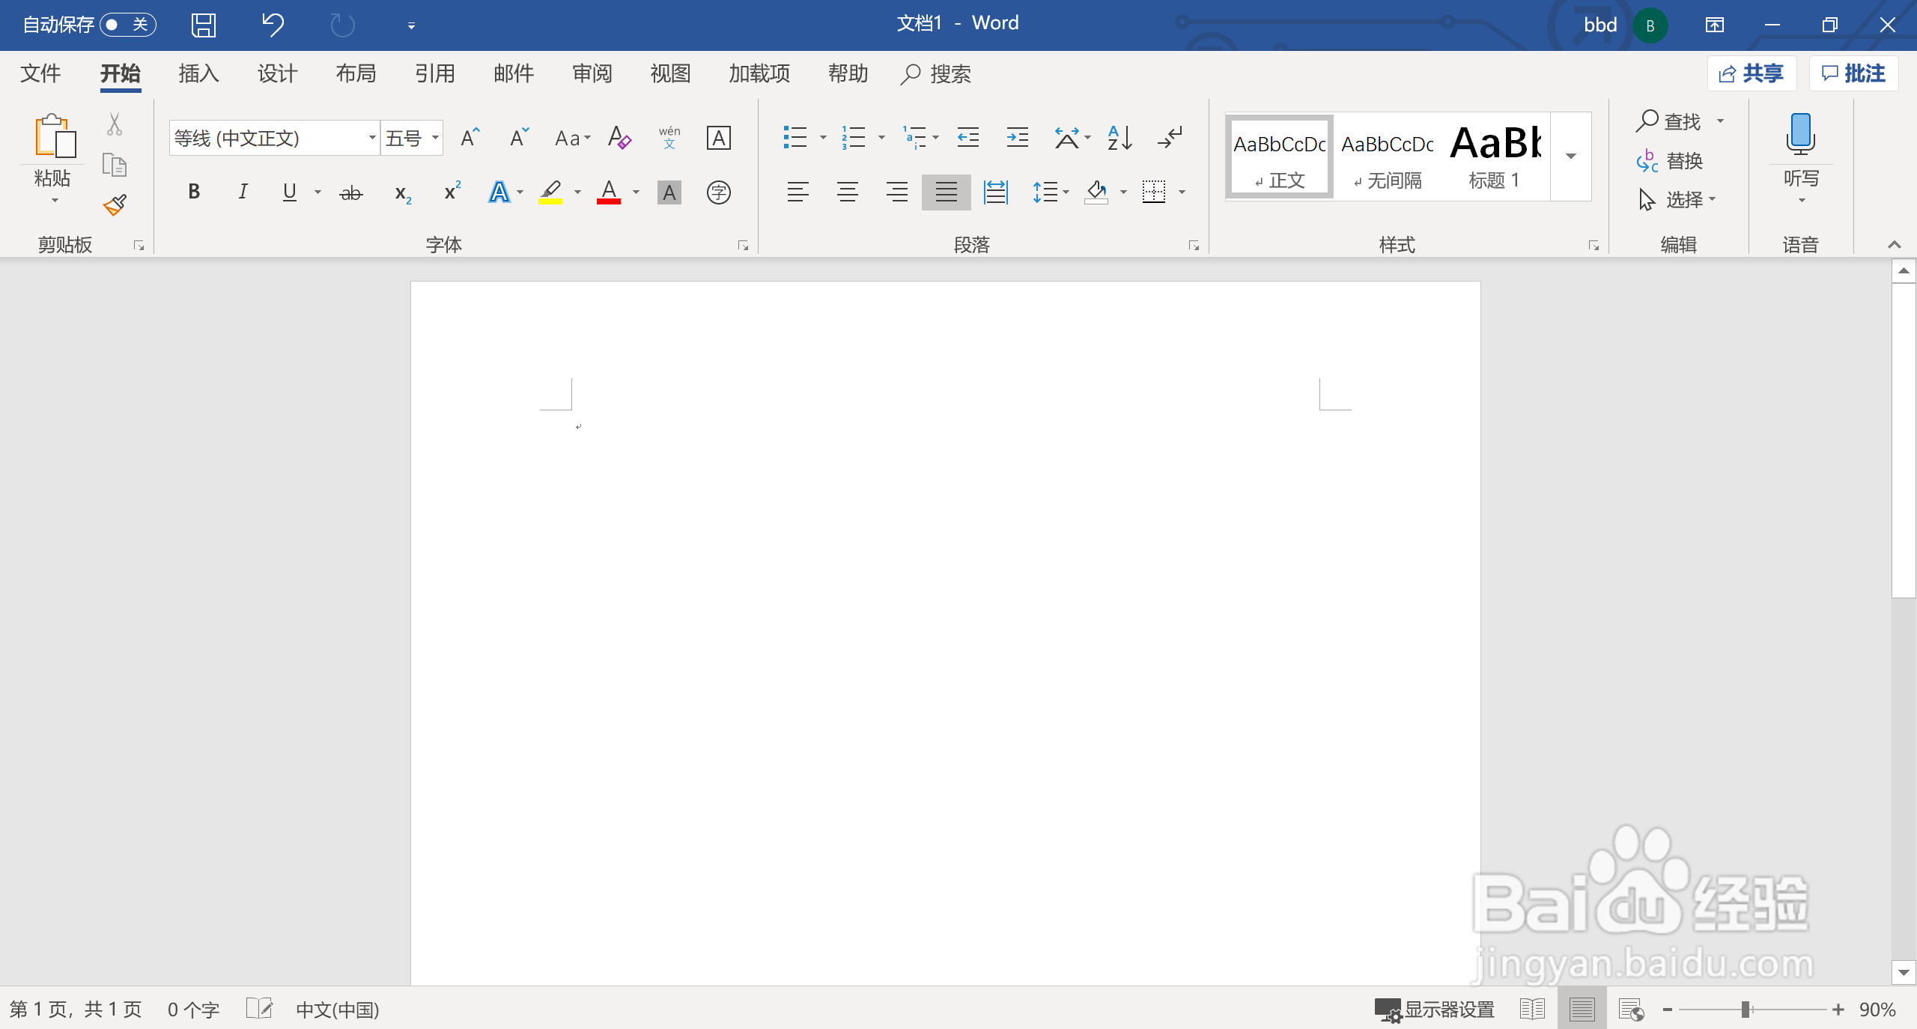1917x1029 pixels.
Task: Click the Superscript icon
Action: 452,192
